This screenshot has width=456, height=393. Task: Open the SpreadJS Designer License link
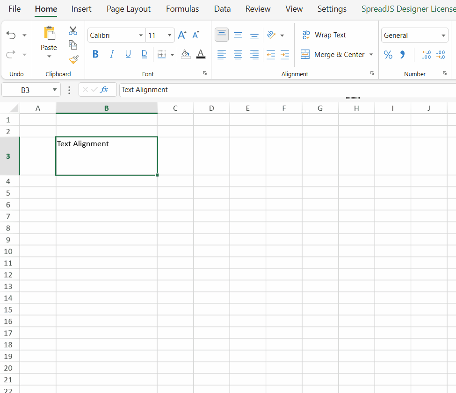click(408, 9)
